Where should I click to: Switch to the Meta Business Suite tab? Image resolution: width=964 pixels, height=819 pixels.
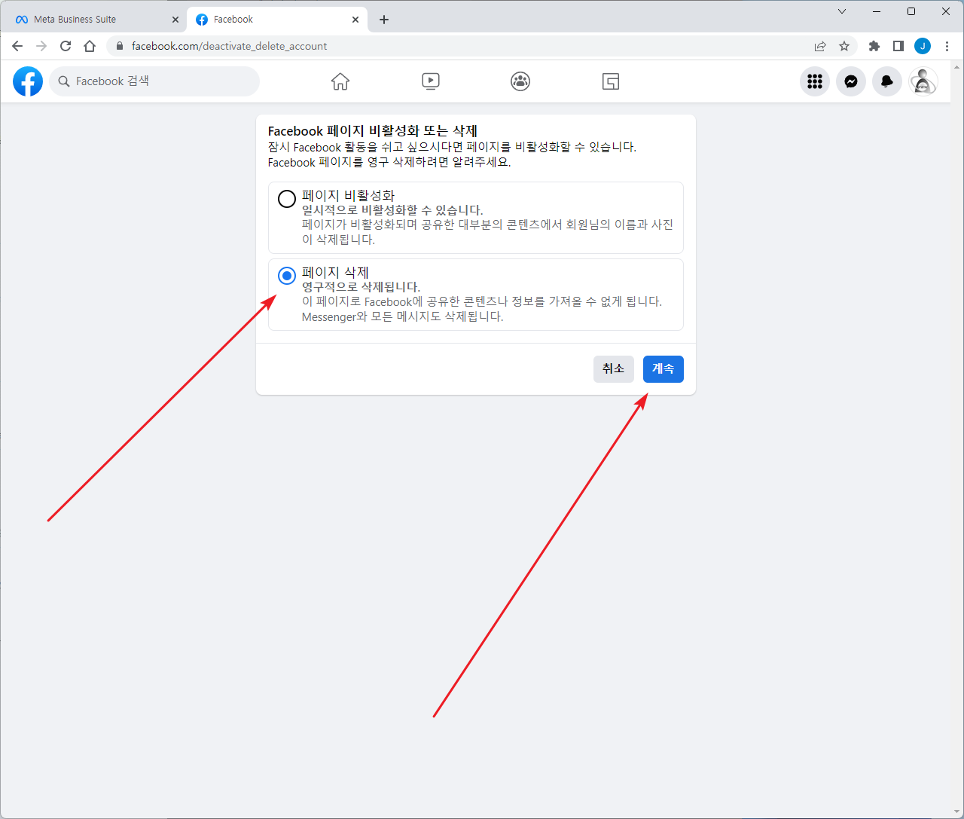click(x=95, y=20)
